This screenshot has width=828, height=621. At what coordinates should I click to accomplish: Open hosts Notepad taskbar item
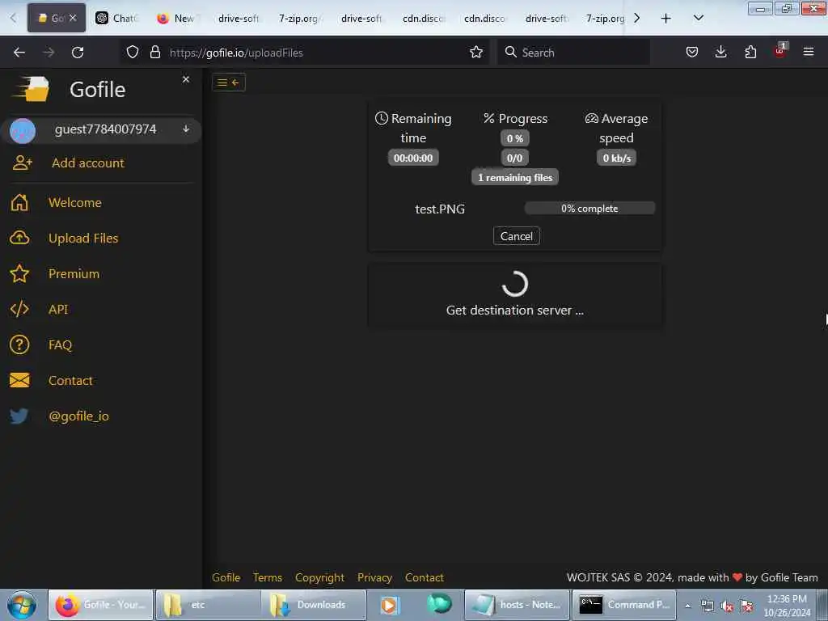point(517,605)
